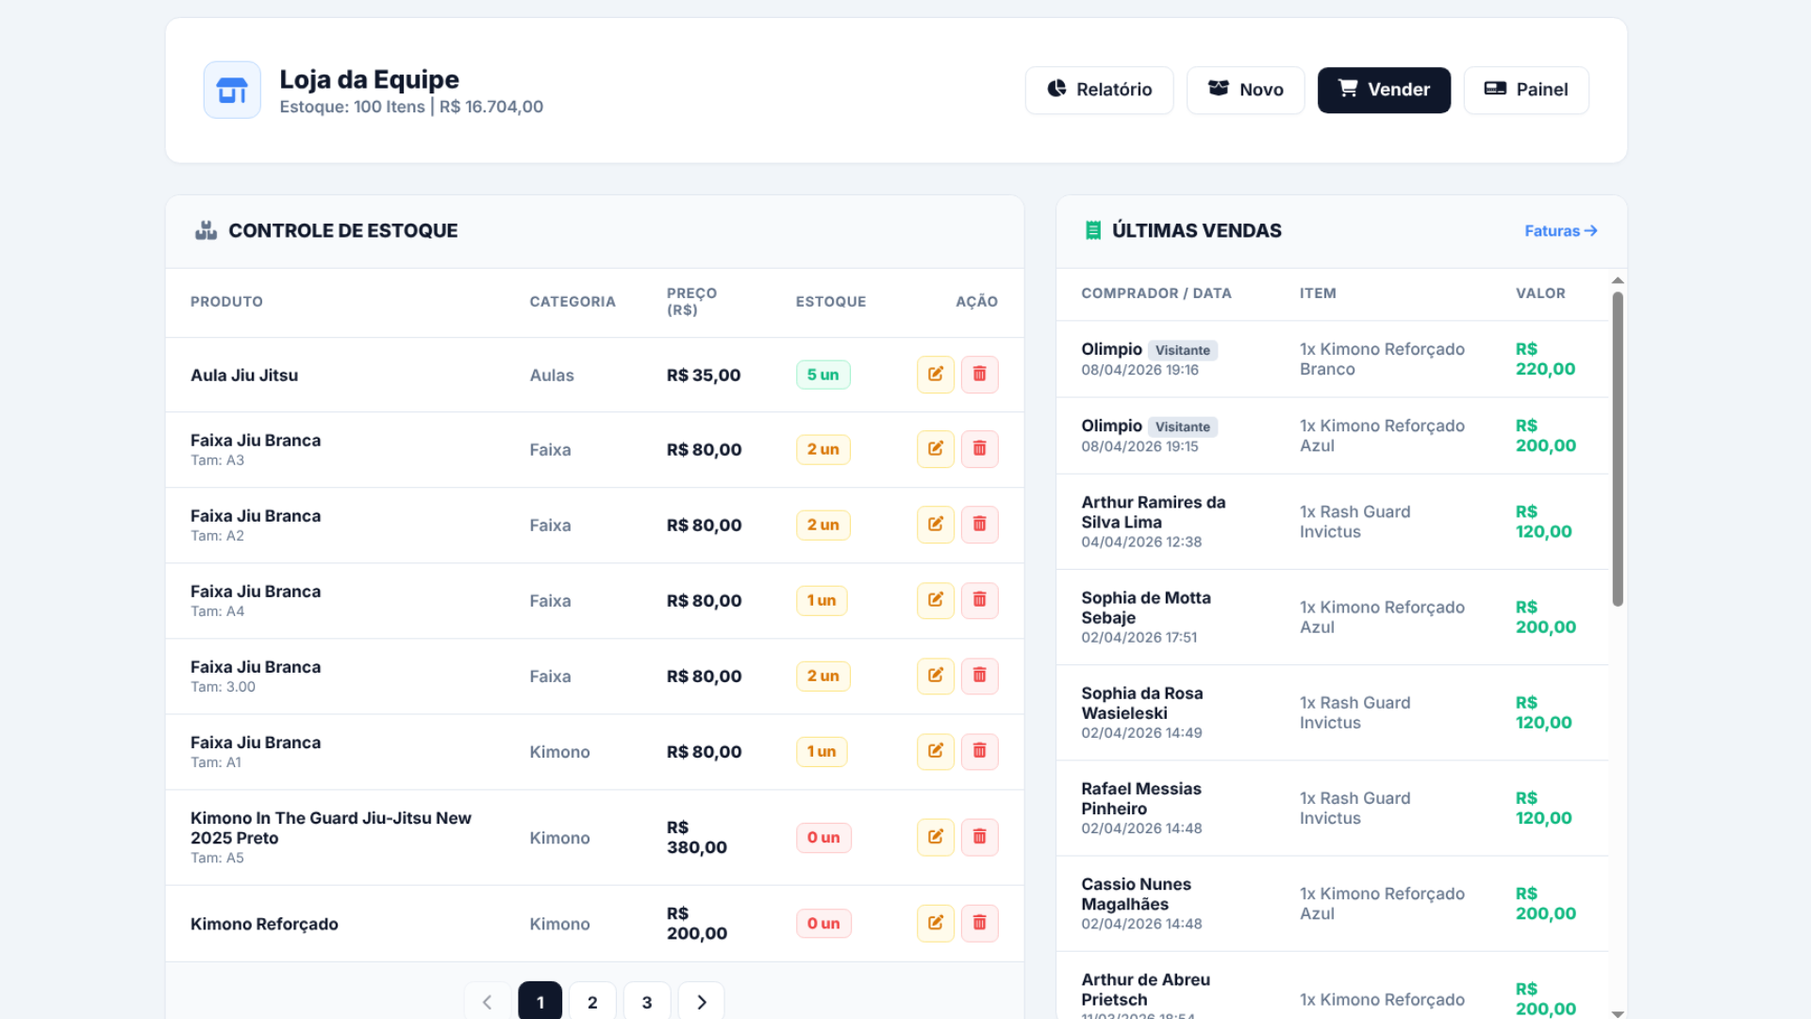The width and height of the screenshot is (1811, 1019).
Task: Switch to stock page 3
Action: 647,1002
